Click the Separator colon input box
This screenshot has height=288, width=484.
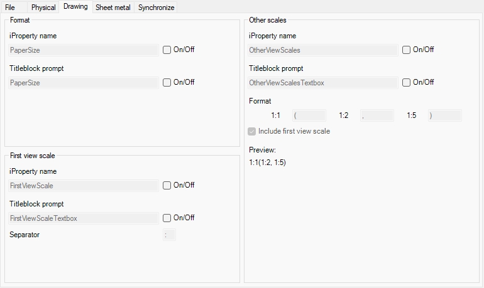(x=169, y=235)
